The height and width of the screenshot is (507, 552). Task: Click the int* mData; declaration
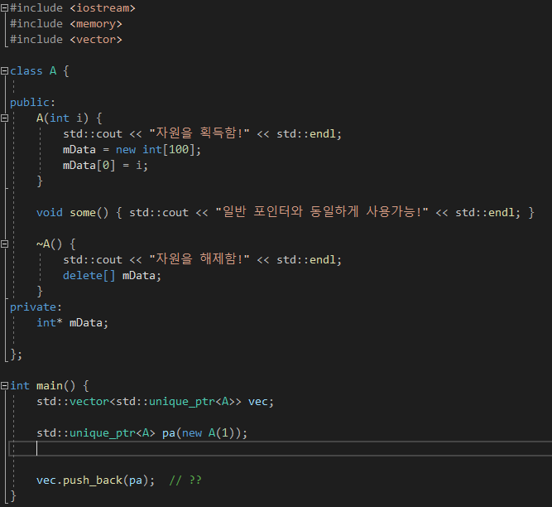click(73, 323)
